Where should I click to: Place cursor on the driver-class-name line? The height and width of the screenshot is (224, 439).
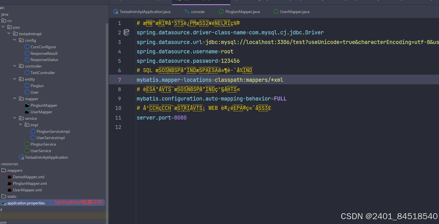230,32
